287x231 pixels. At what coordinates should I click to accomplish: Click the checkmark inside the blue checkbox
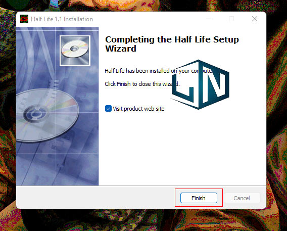[x=108, y=109]
